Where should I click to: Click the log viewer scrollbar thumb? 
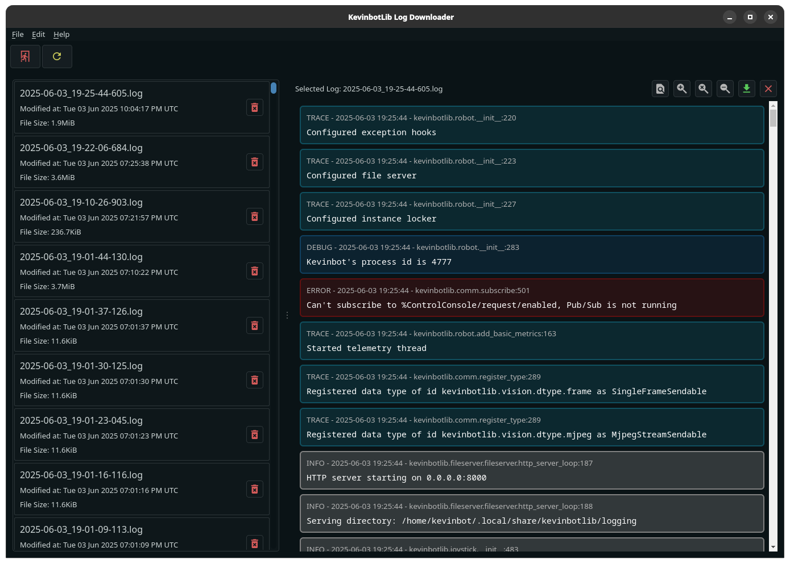[773, 118]
